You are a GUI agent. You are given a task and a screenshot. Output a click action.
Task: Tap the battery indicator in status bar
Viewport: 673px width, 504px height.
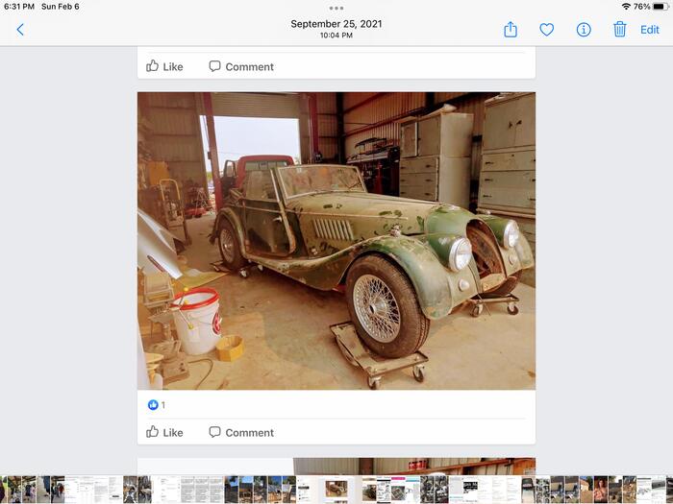tap(661, 7)
